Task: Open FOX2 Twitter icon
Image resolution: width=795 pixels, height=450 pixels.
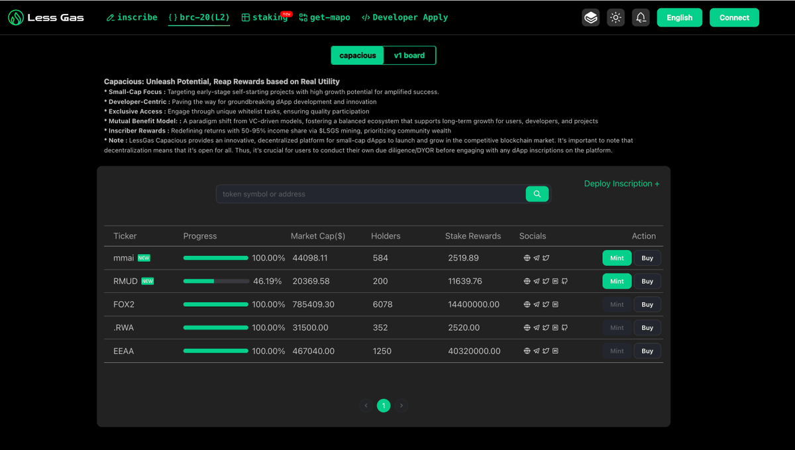Action: (546, 304)
